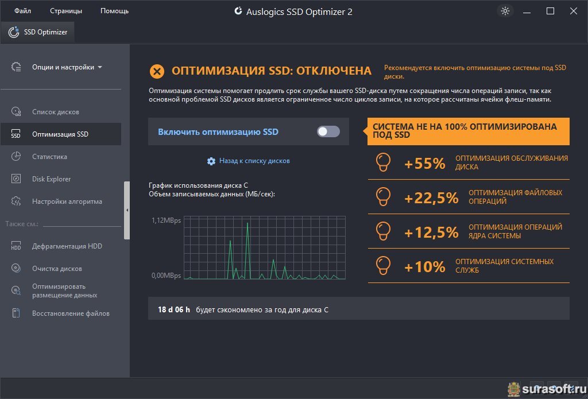
Task: Click the +55% disk maintenance value
Action: pyautogui.click(x=424, y=164)
